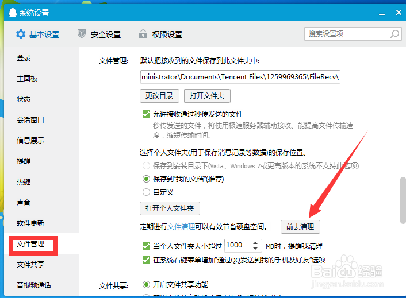Viewport: 406px width, 298px height.
Task: Click the 打开个人文件夹 button
Action: 170,208
